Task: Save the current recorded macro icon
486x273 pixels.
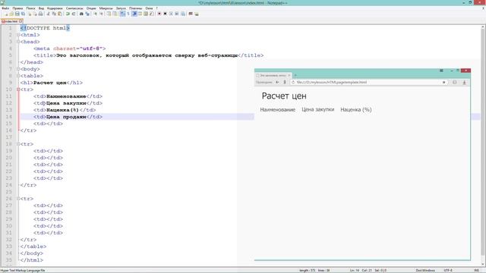Action: tap(183, 14)
